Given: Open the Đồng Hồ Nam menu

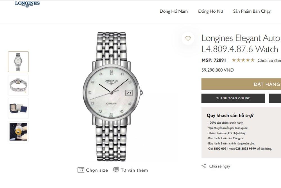Looking at the screenshot, I should pyautogui.click(x=173, y=11).
